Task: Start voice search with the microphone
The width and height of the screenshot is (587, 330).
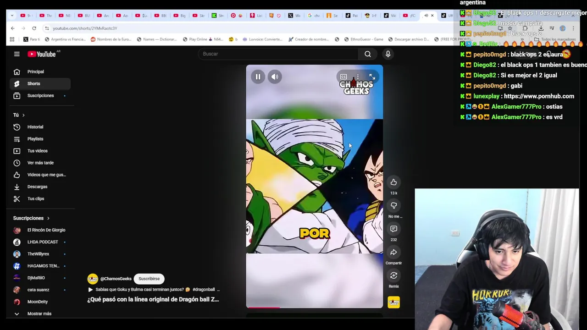Action: 388,54
